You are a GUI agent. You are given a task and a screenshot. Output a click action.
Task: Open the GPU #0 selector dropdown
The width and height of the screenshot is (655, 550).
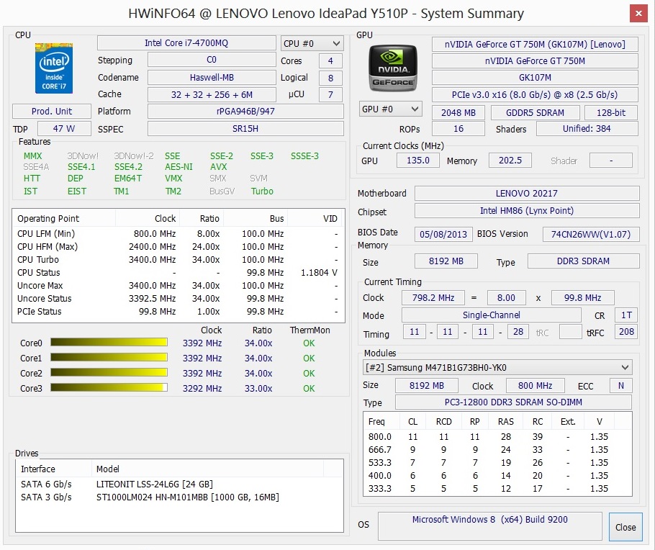coord(390,109)
